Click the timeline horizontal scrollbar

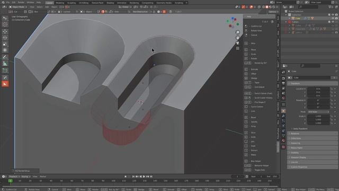139,186
